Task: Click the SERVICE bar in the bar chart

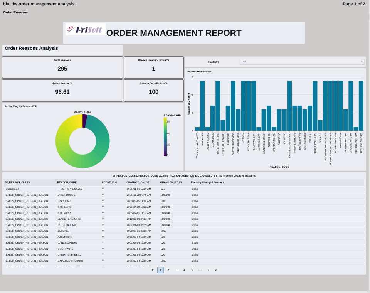Action: tap(320, 125)
